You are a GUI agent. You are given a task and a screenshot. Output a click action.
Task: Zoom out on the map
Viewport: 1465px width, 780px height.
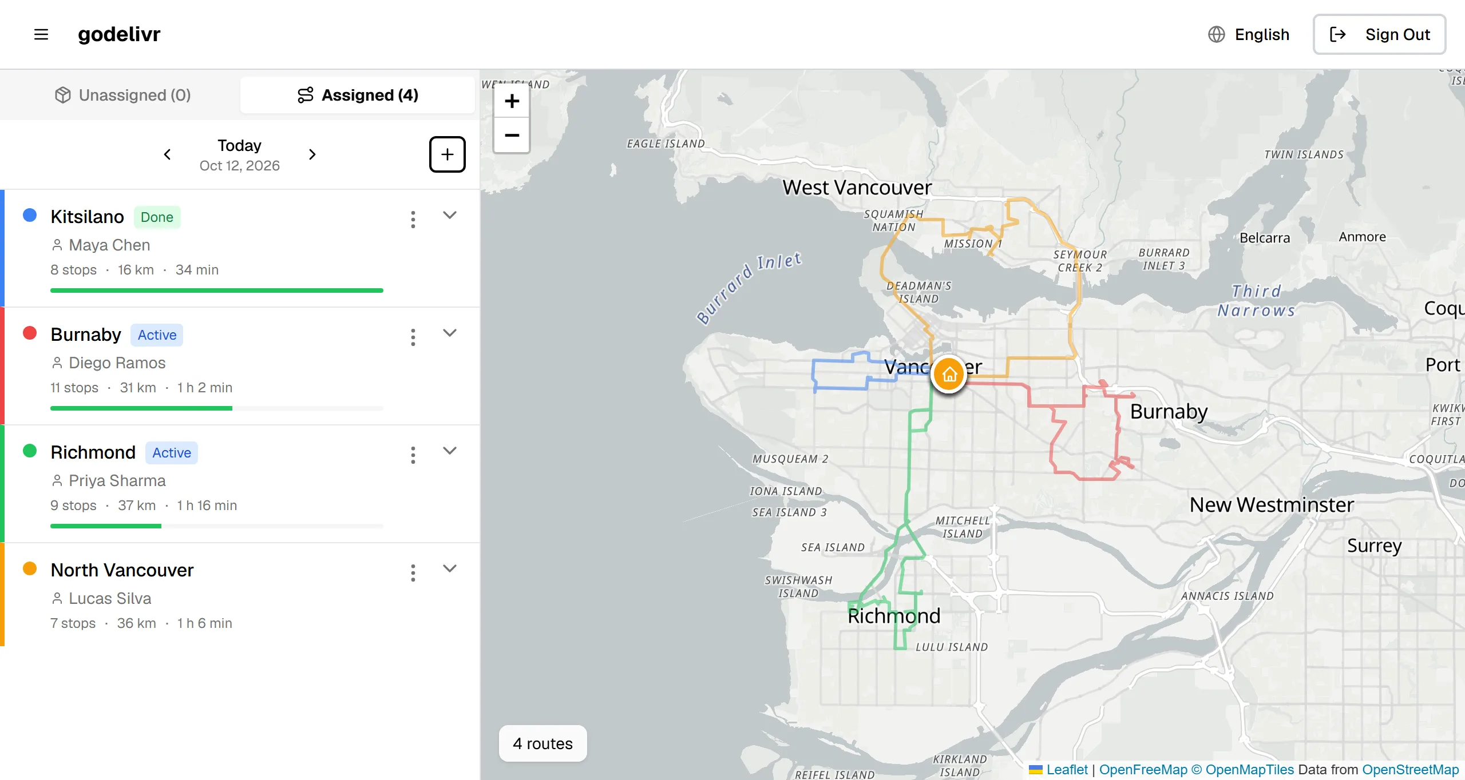pos(512,136)
